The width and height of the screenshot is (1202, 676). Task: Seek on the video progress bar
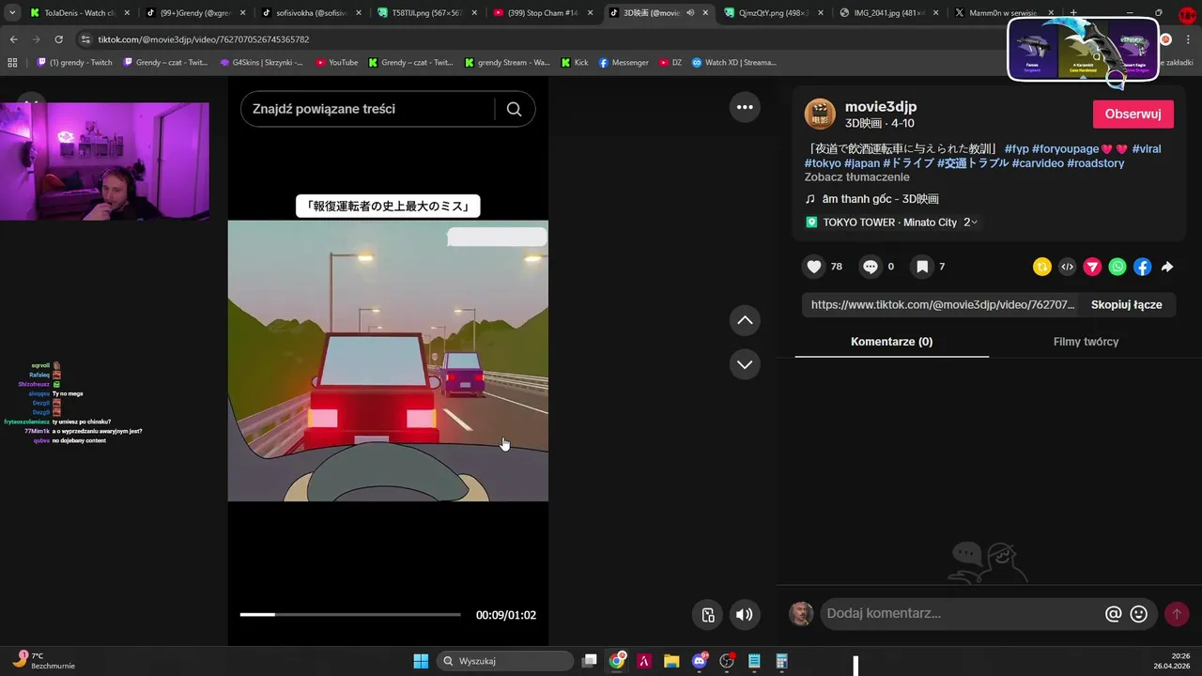[350, 615]
